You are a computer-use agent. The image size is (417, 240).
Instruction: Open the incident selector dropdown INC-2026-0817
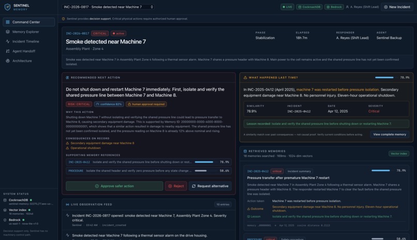point(108,7)
